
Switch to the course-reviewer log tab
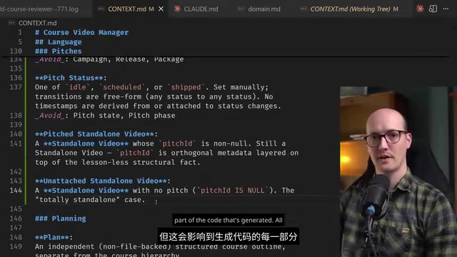pyautogui.click(x=39, y=9)
